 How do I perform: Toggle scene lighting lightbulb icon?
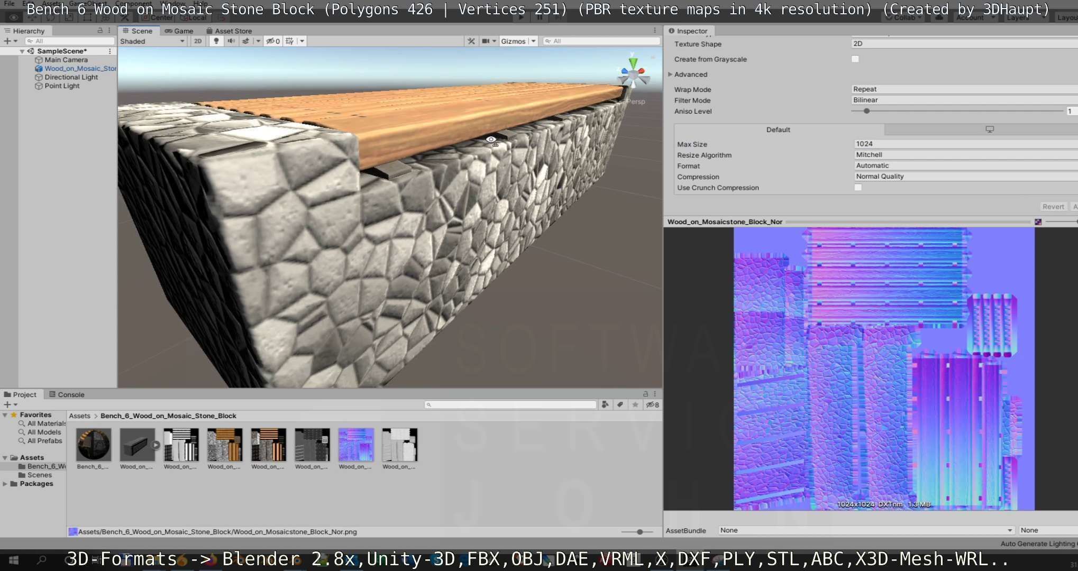216,41
